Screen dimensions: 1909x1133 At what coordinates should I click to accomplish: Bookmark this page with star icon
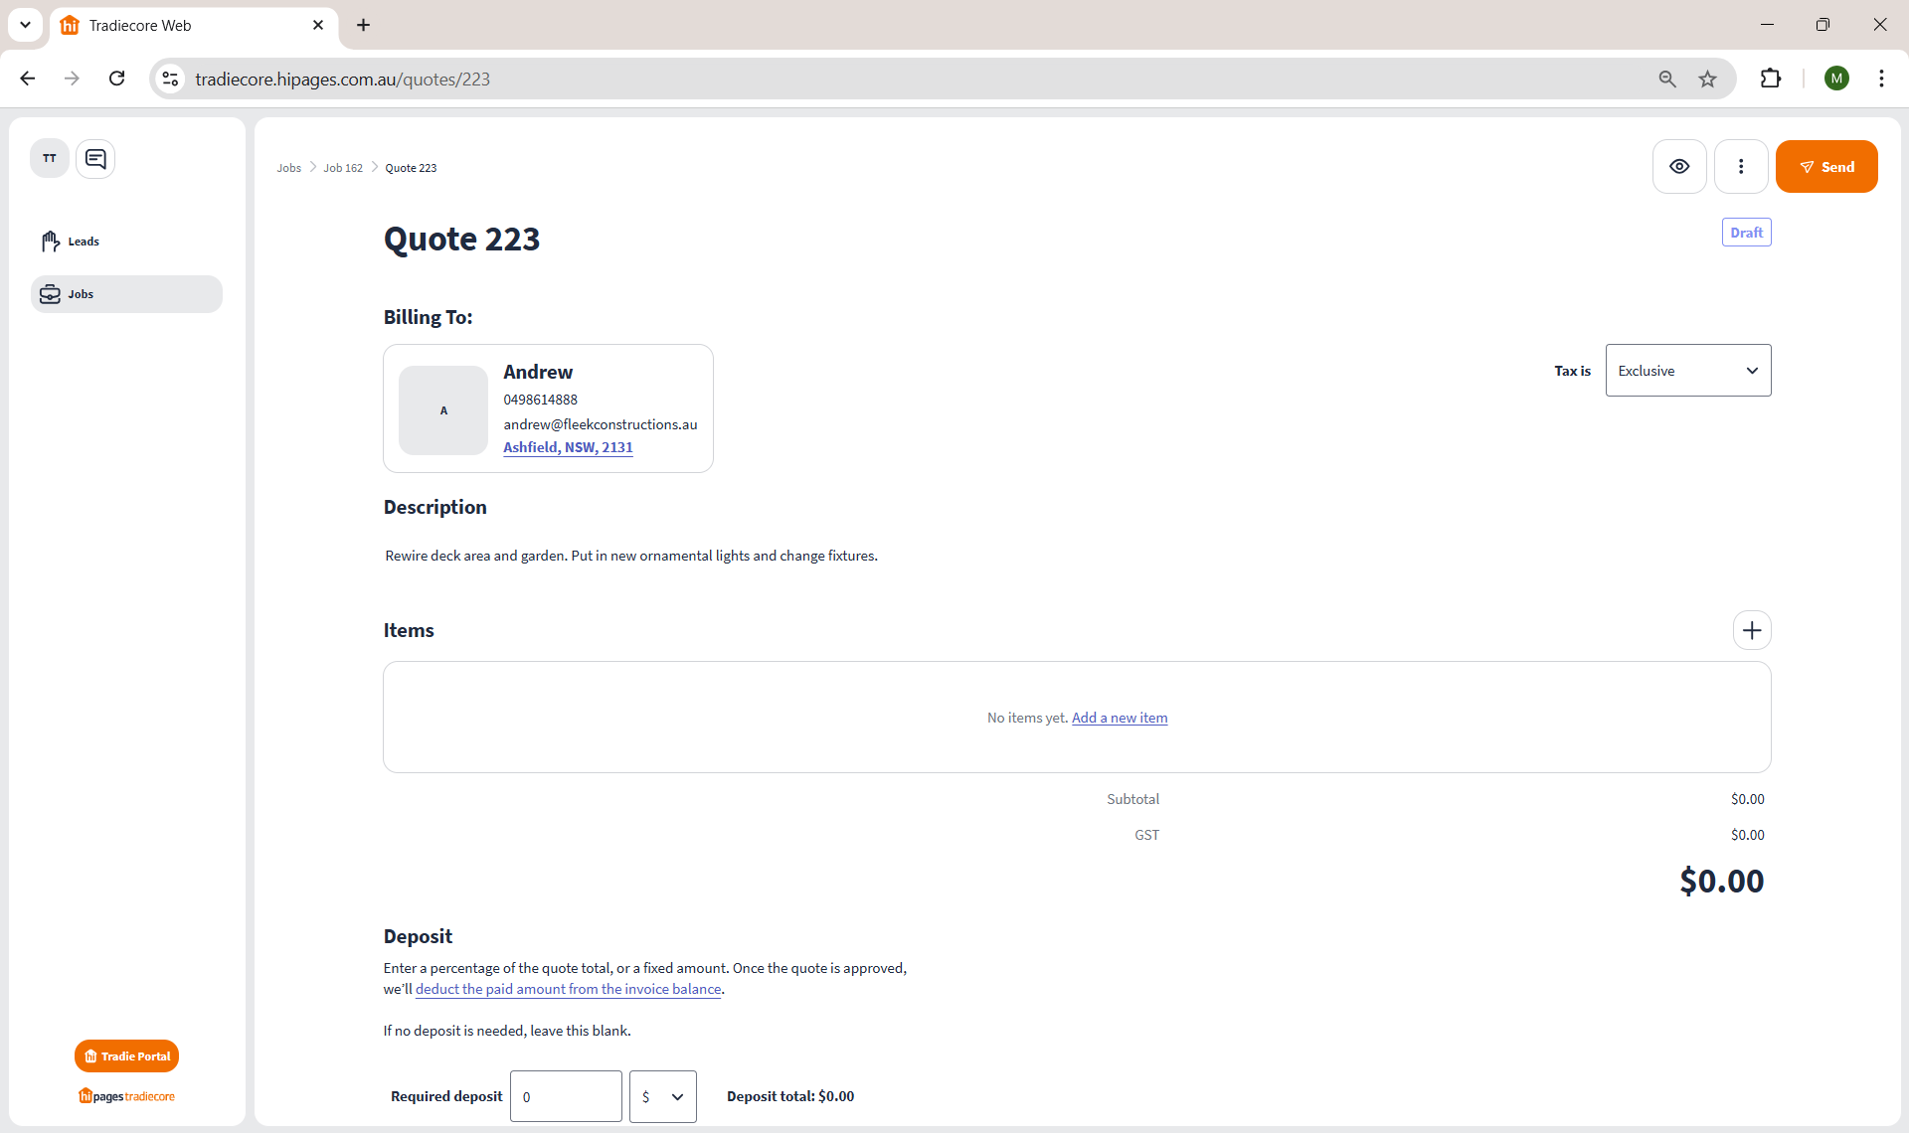pyautogui.click(x=1708, y=79)
